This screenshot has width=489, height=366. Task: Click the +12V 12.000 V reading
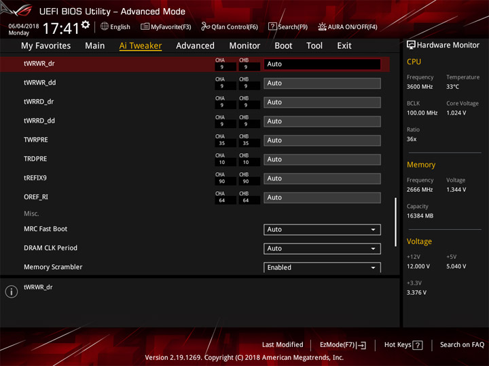pyautogui.click(x=418, y=266)
